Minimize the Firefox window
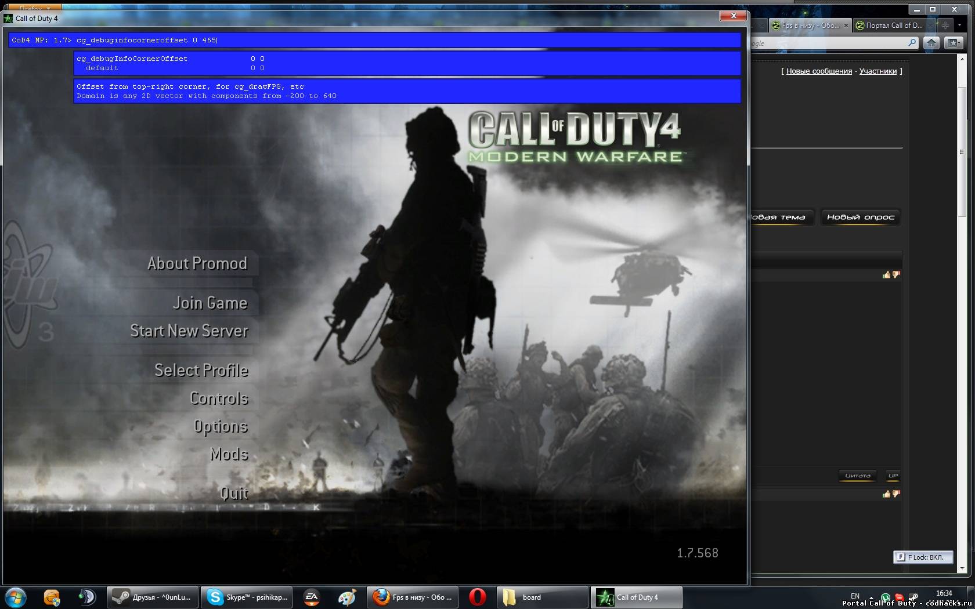This screenshot has height=609, width=975. (x=917, y=10)
